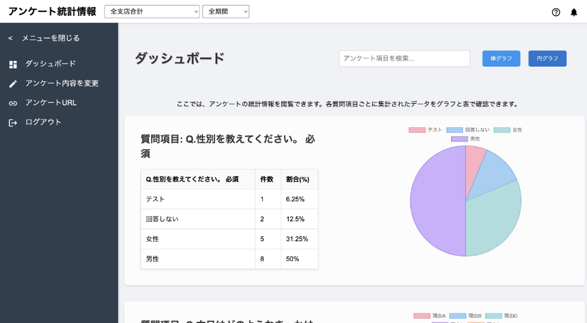Toggle 男性 legend swatch in gender chart
Viewport: 587px width, 323px height.
pyautogui.click(x=459, y=139)
